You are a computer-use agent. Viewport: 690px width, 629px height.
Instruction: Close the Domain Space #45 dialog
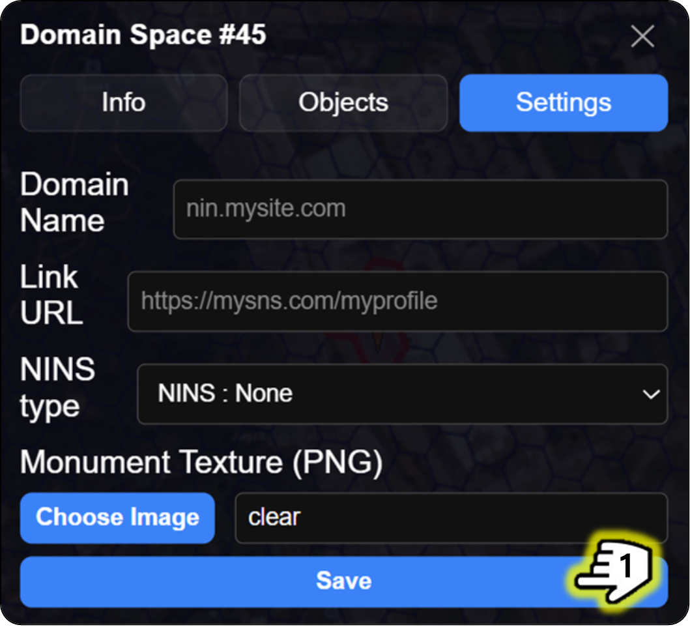642,37
